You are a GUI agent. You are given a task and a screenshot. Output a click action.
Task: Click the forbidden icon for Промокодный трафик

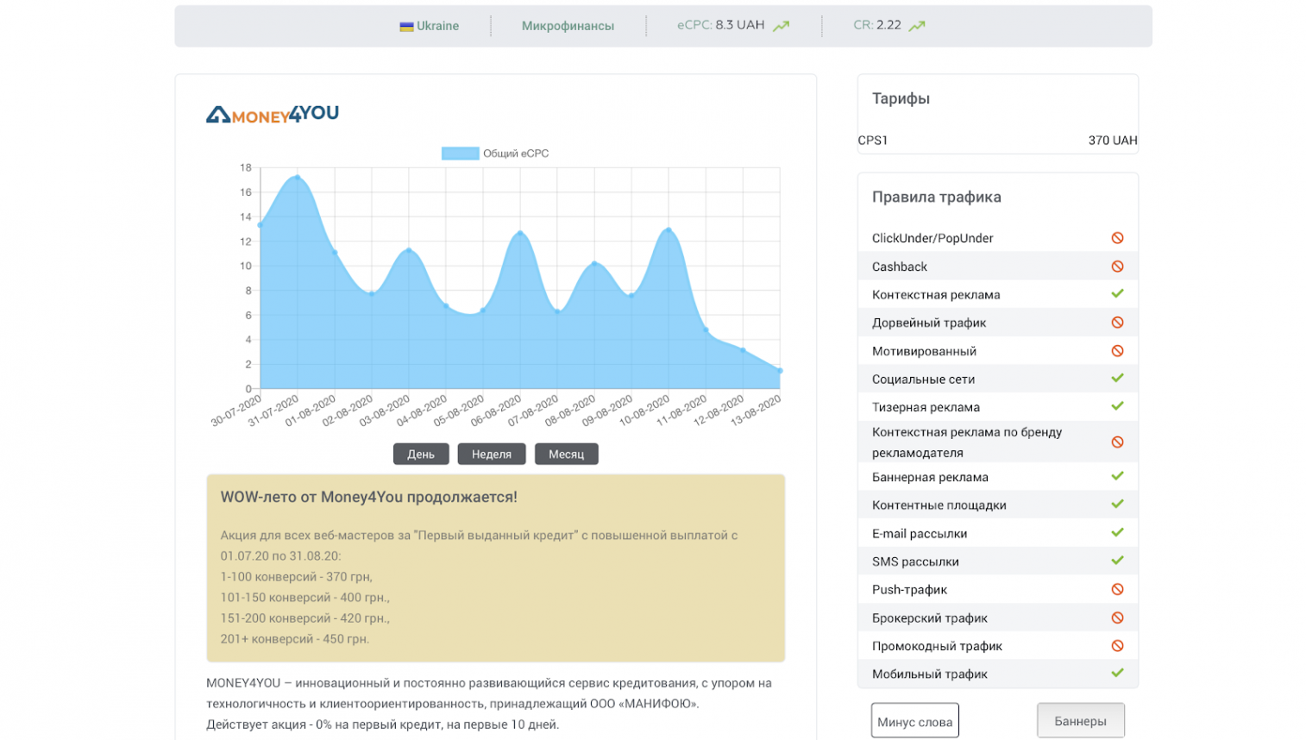(x=1117, y=646)
